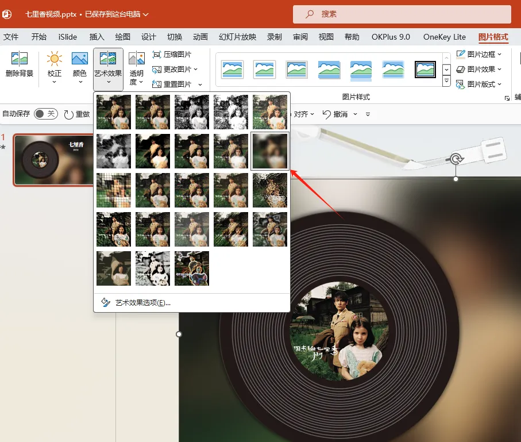Apply the metal frame third picture style
This screenshot has height=442, width=521.
point(297,69)
